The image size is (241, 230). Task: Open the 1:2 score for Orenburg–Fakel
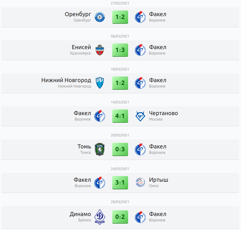coord(120,17)
